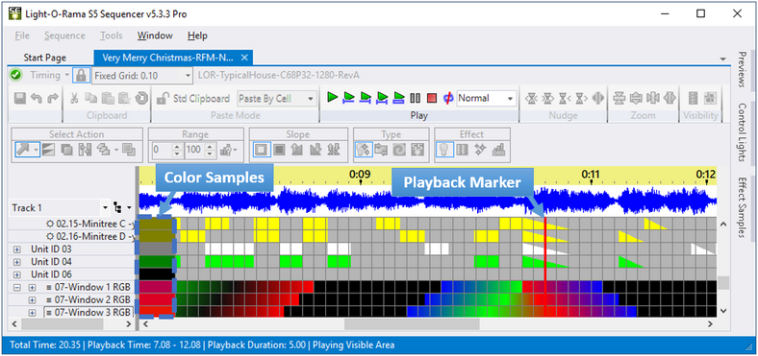Open the Control Lights side panel

click(x=742, y=132)
